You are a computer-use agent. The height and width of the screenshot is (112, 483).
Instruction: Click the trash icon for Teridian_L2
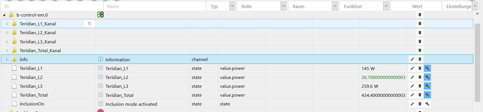click(x=420, y=77)
